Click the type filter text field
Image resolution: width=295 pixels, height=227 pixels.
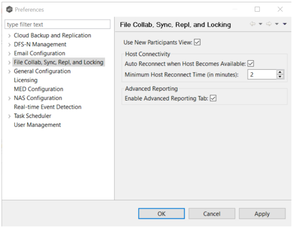point(58,25)
